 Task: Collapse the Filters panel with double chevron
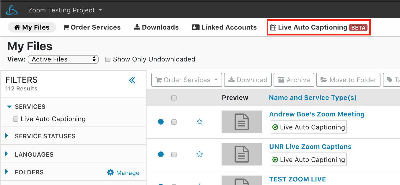[x=132, y=80]
